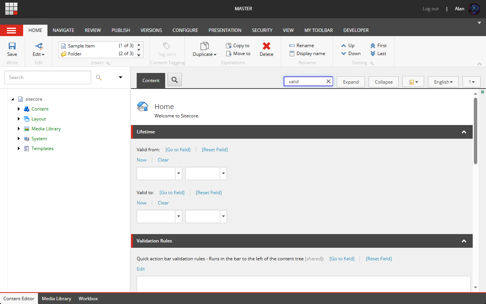The image size is (486, 304).
Task: Click the content area vertical scrollbar
Action: 476,131
